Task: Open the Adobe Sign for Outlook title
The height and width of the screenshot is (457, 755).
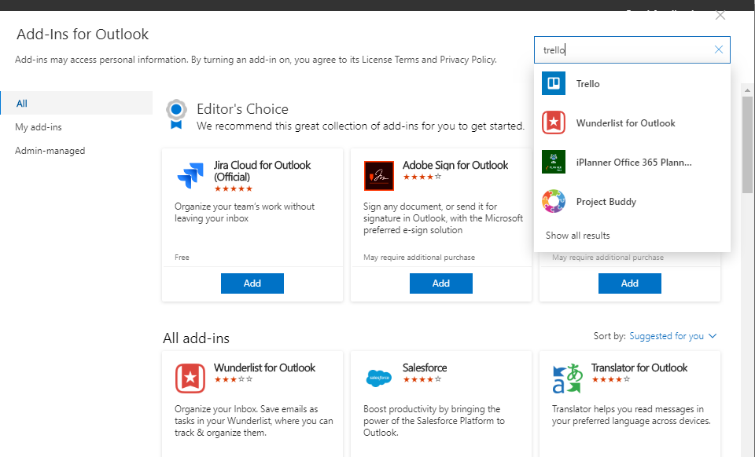Action: point(455,165)
